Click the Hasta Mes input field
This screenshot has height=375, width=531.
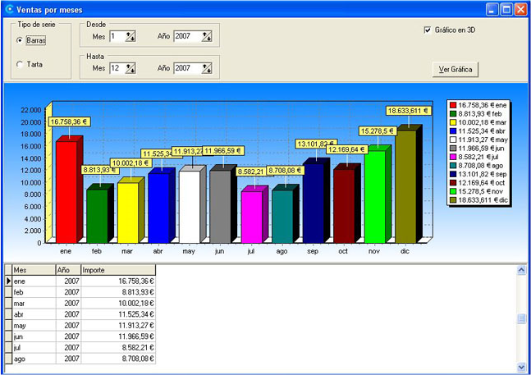coord(117,68)
